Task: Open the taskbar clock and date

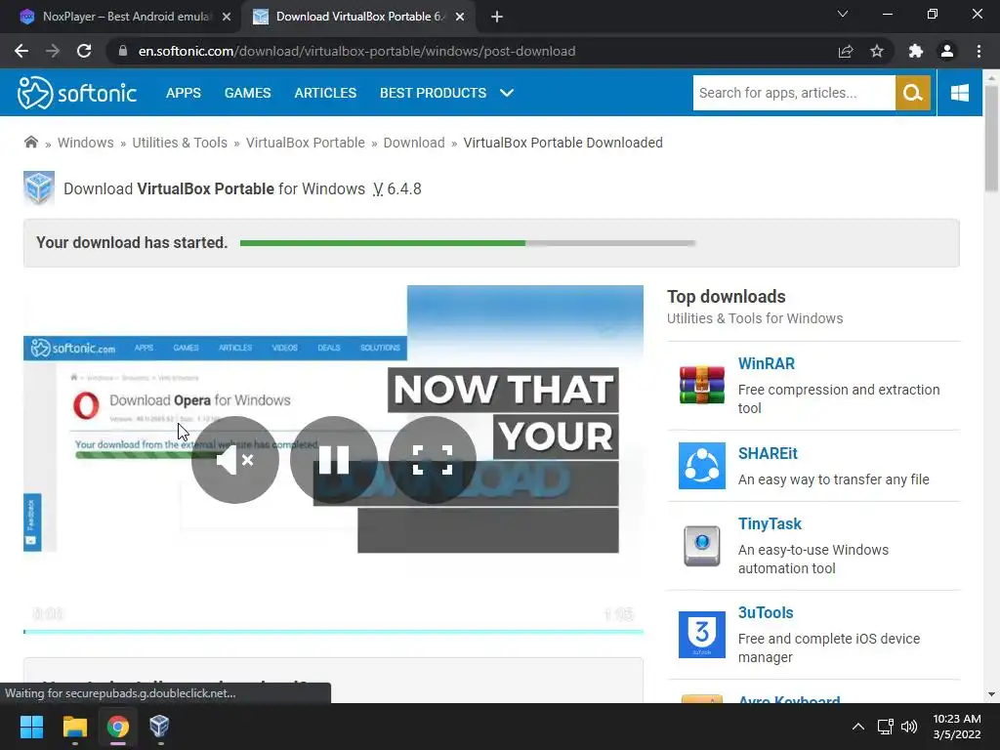Action: [x=957, y=727]
